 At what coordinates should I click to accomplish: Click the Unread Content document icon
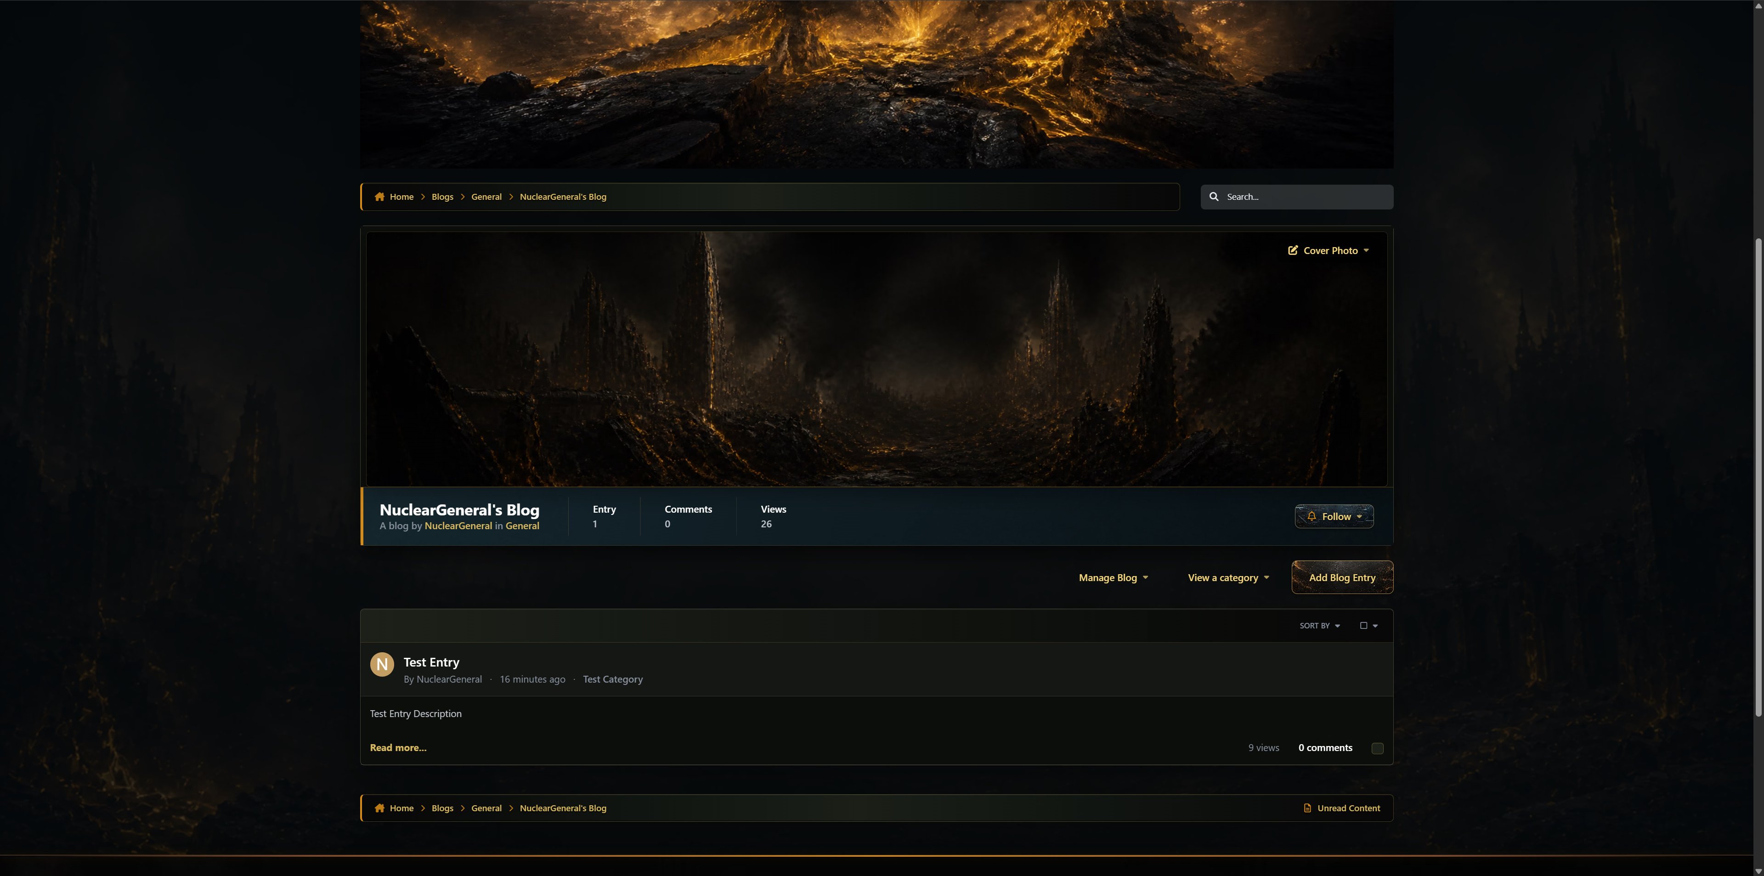(1306, 808)
